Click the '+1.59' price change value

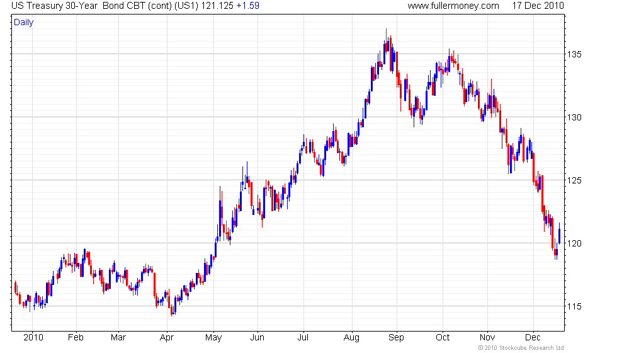pyautogui.click(x=247, y=6)
